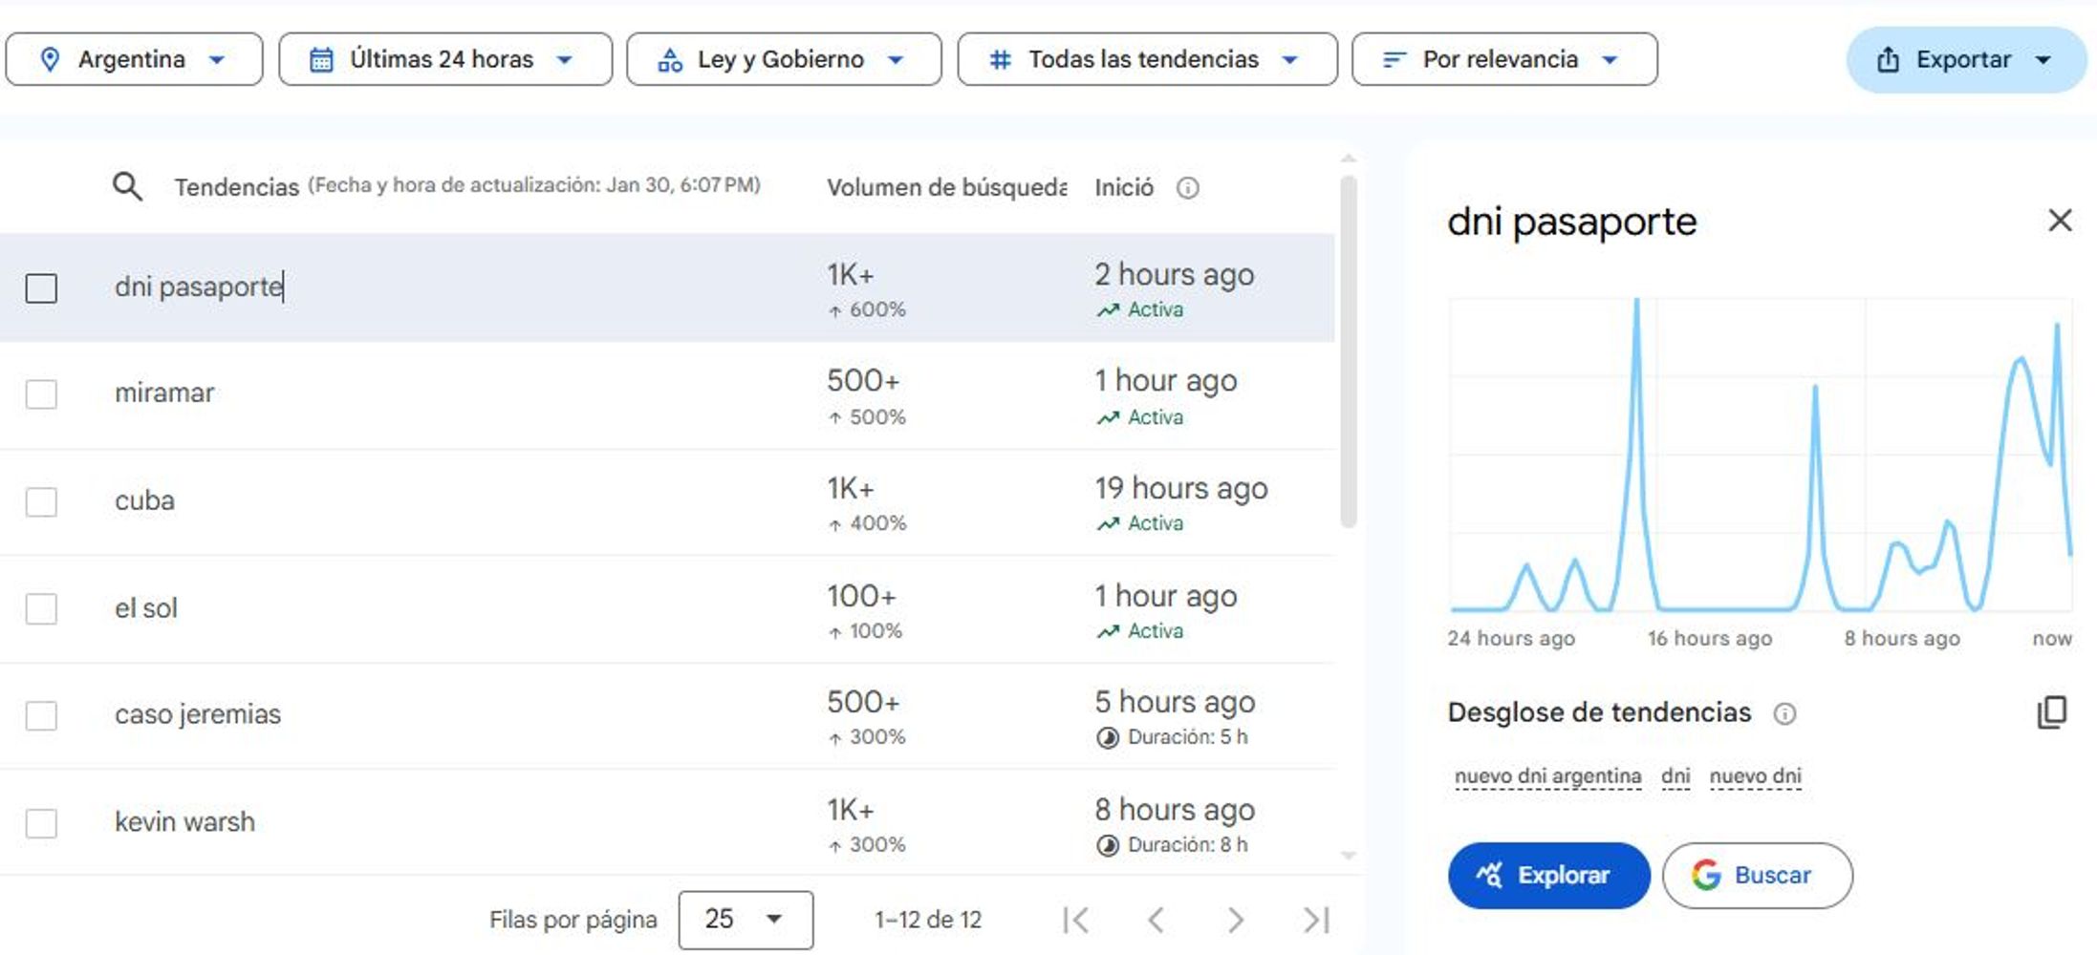
Task: Expand the Últimas 24 horas time range dropdown
Action: (x=445, y=59)
